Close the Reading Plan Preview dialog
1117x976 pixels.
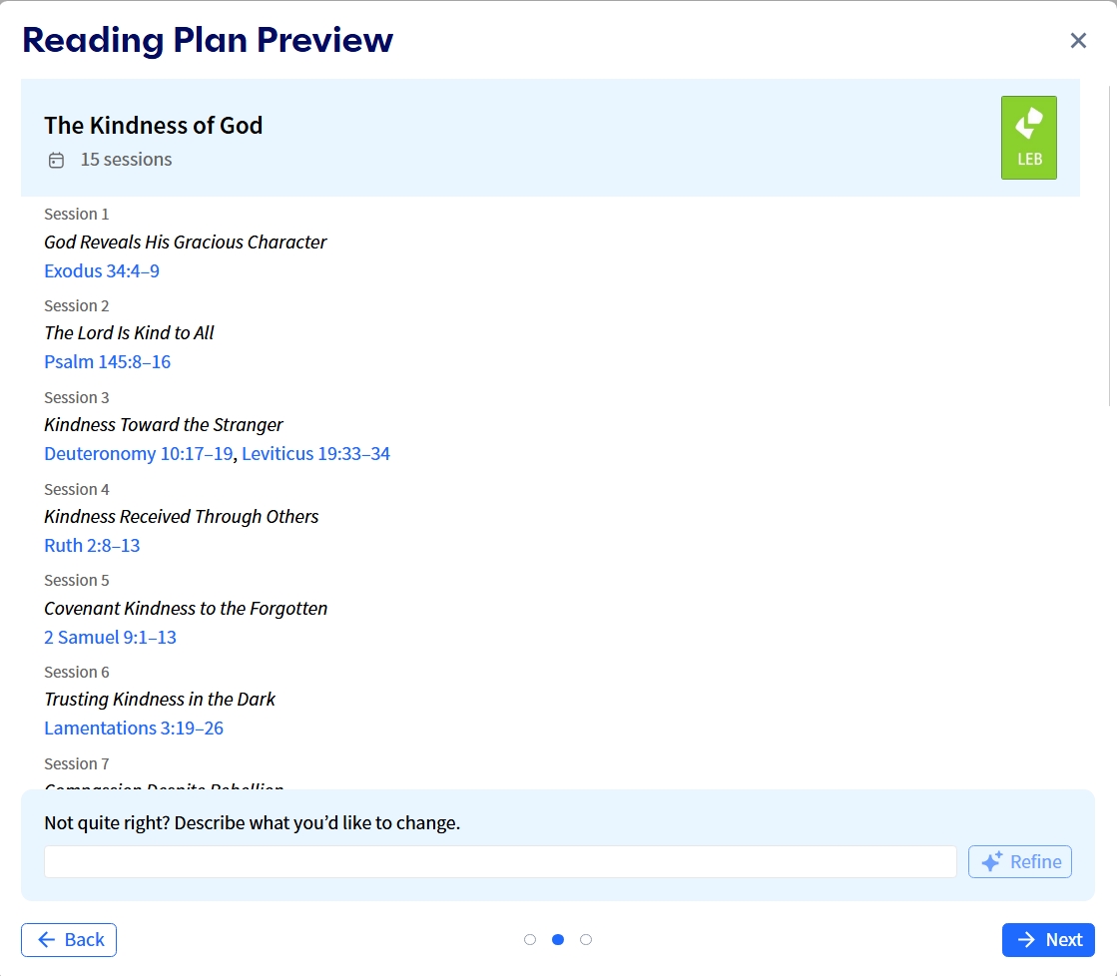pyautogui.click(x=1078, y=41)
